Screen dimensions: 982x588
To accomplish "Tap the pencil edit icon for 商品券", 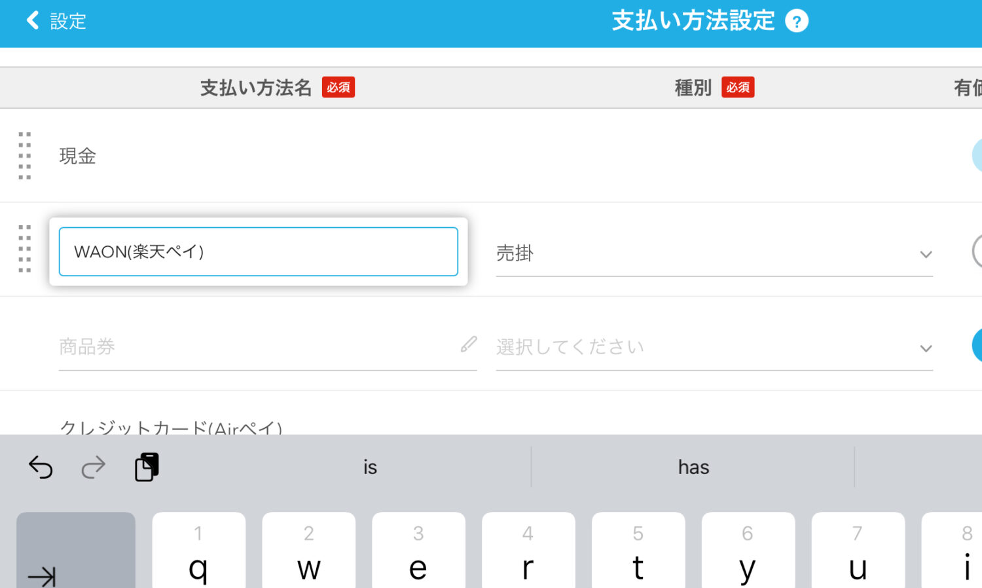I will 469,344.
